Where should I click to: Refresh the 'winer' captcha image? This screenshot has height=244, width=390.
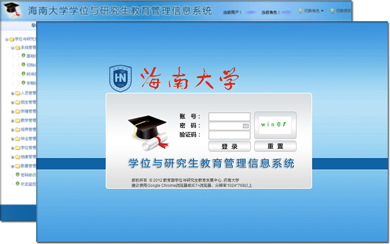coord(275,125)
